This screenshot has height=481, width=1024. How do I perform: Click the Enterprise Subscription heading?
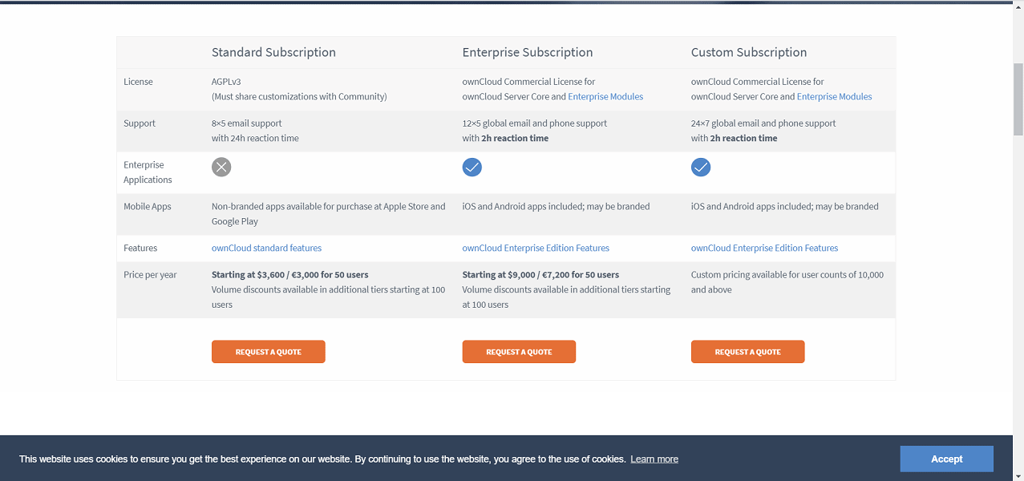[x=528, y=52]
